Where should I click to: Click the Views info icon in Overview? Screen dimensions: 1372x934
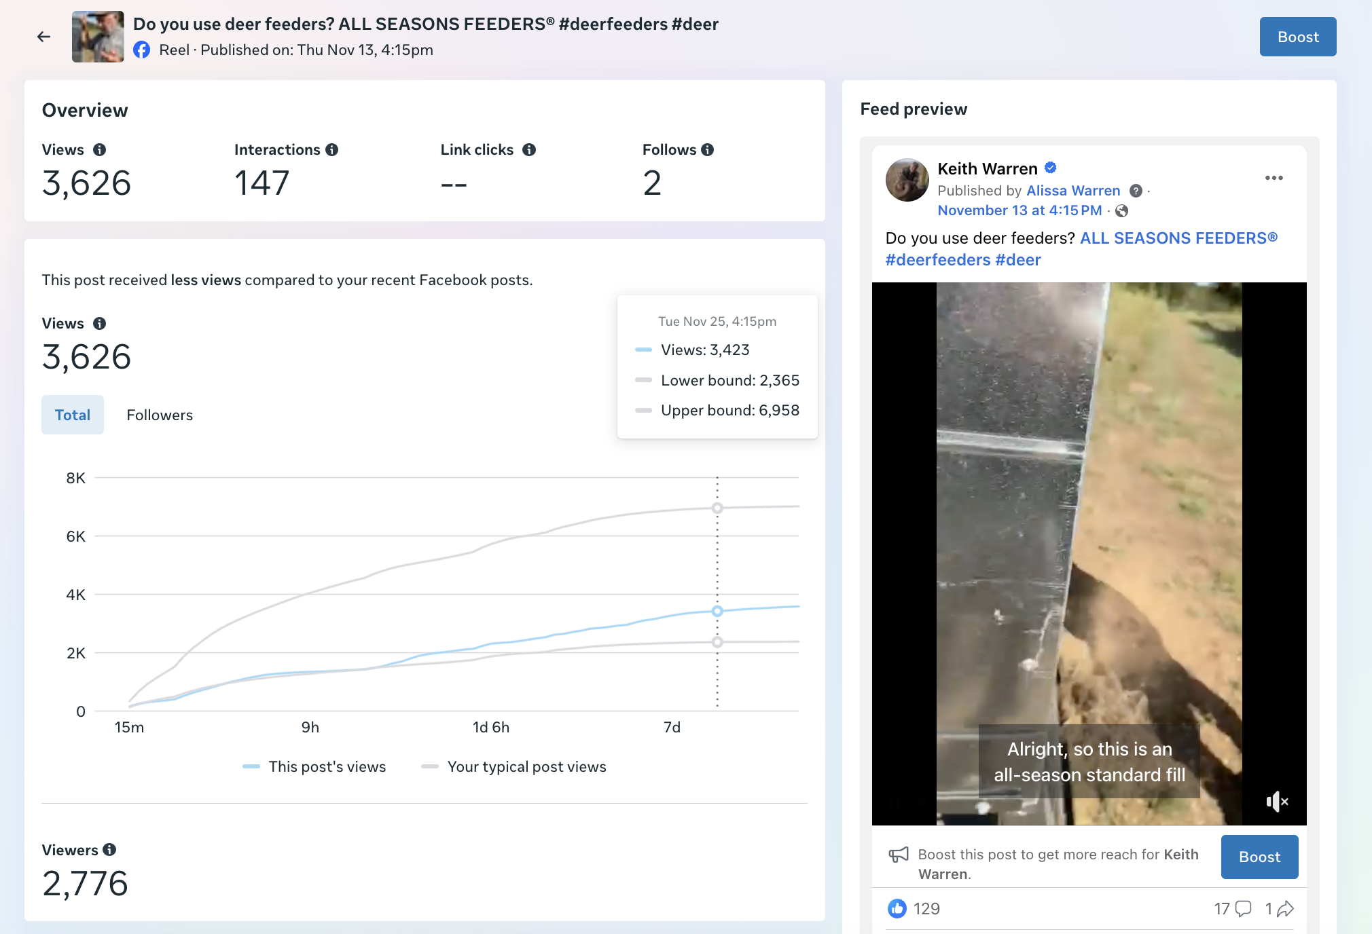99,150
